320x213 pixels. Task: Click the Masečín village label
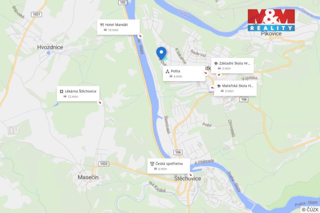point(88,177)
